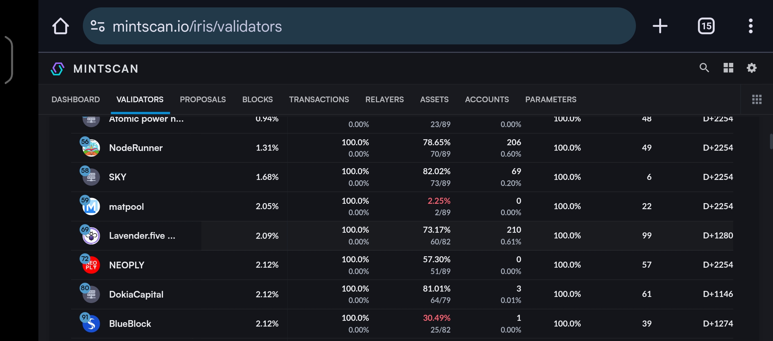Click Lavender.five's 73.17% participation value
This screenshot has width=773, height=341.
coord(437,230)
